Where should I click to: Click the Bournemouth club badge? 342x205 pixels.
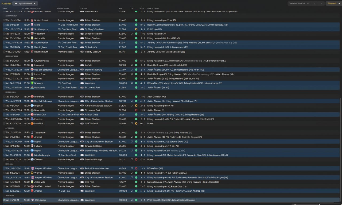pyautogui.click(x=32, y=52)
